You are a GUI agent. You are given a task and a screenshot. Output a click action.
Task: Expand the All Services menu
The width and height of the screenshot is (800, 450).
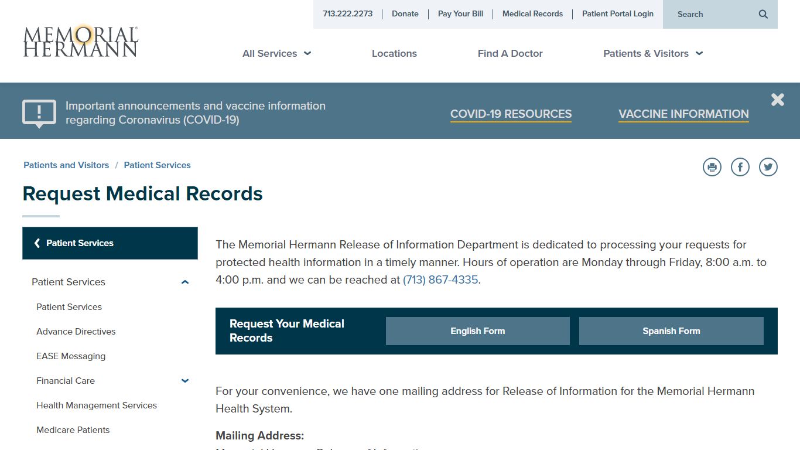(276, 53)
